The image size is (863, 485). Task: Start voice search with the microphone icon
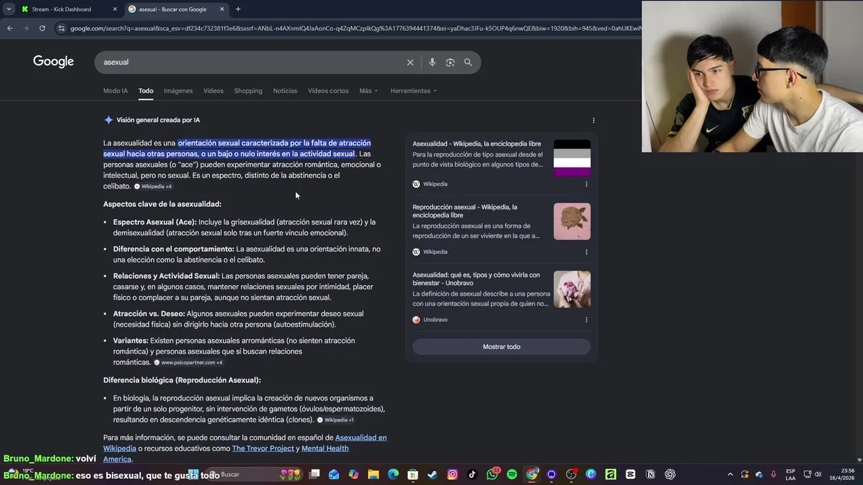(432, 62)
